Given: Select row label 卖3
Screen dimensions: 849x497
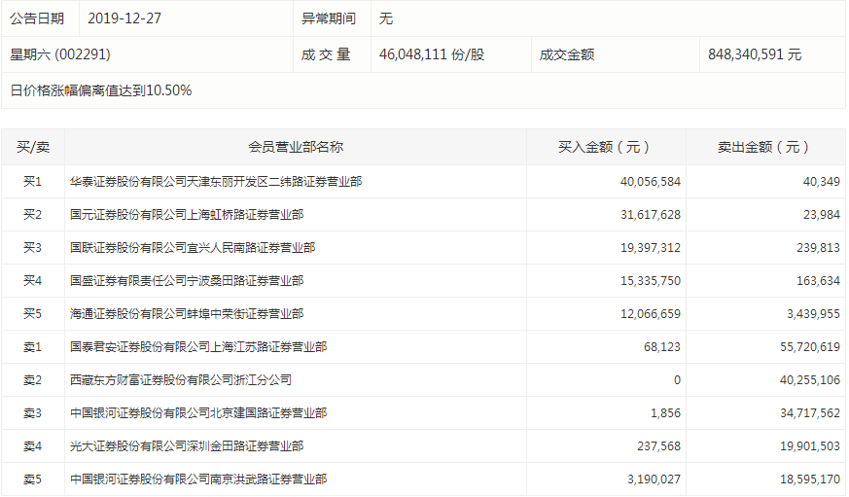Looking at the screenshot, I should tap(32, 412).
